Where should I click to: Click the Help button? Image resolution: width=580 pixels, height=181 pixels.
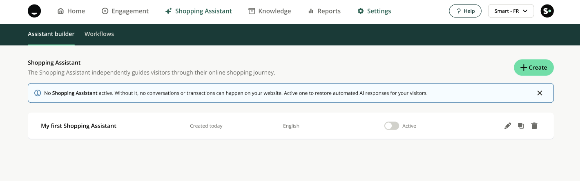(x=465, y=11)
